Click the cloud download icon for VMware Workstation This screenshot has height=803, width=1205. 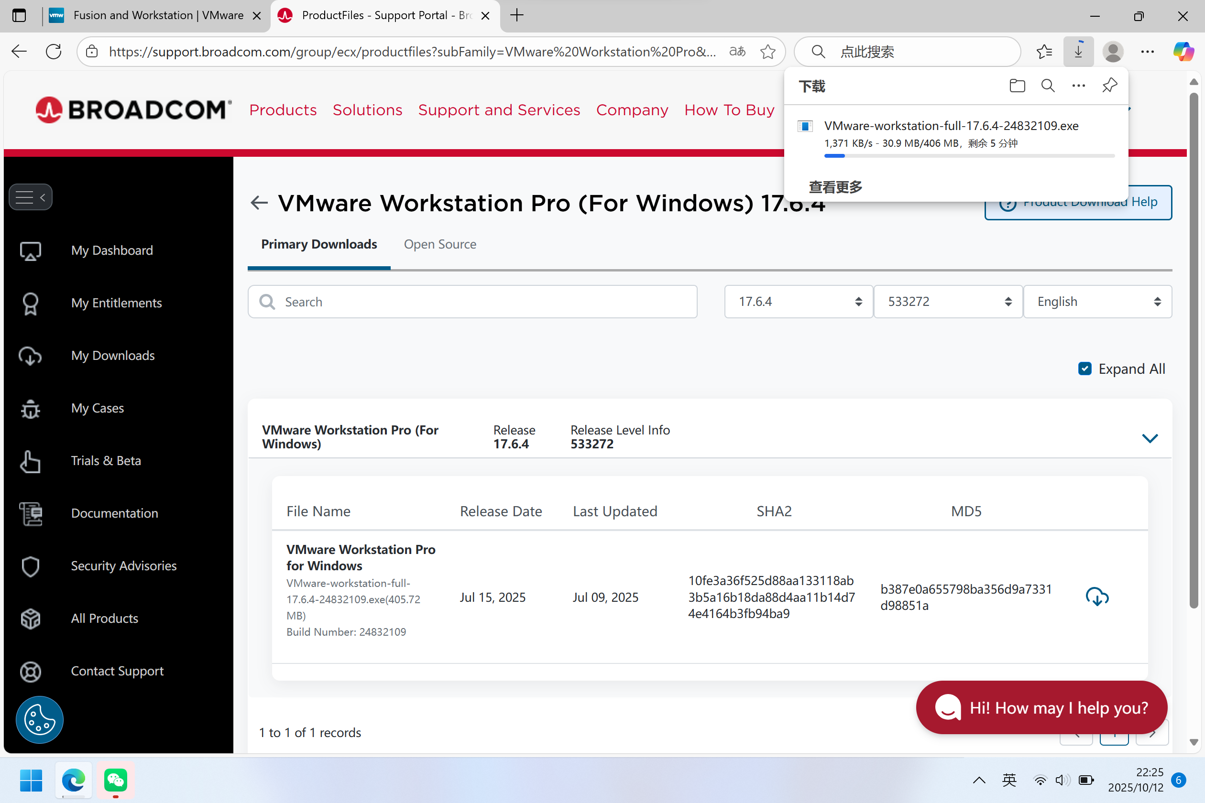(1097, 597)
